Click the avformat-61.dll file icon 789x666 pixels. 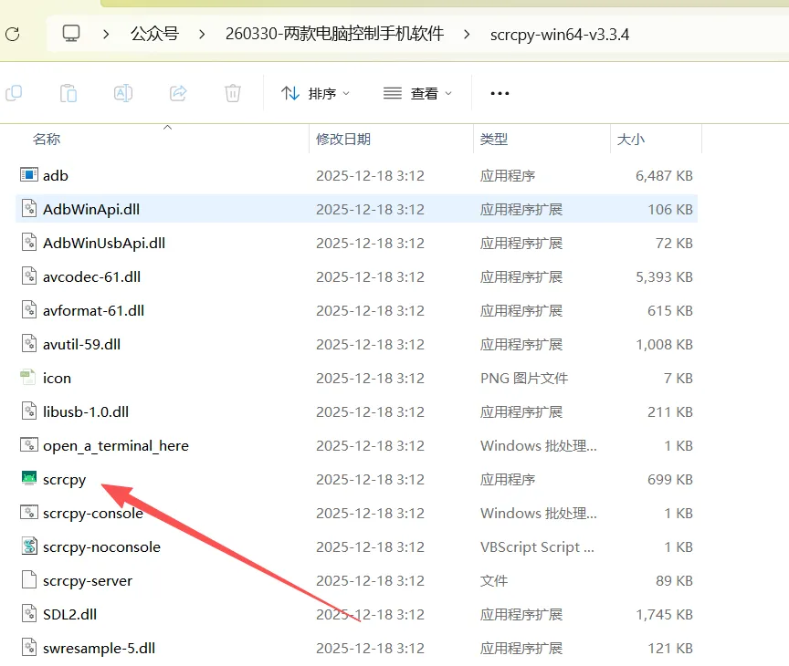coord(29,310)
